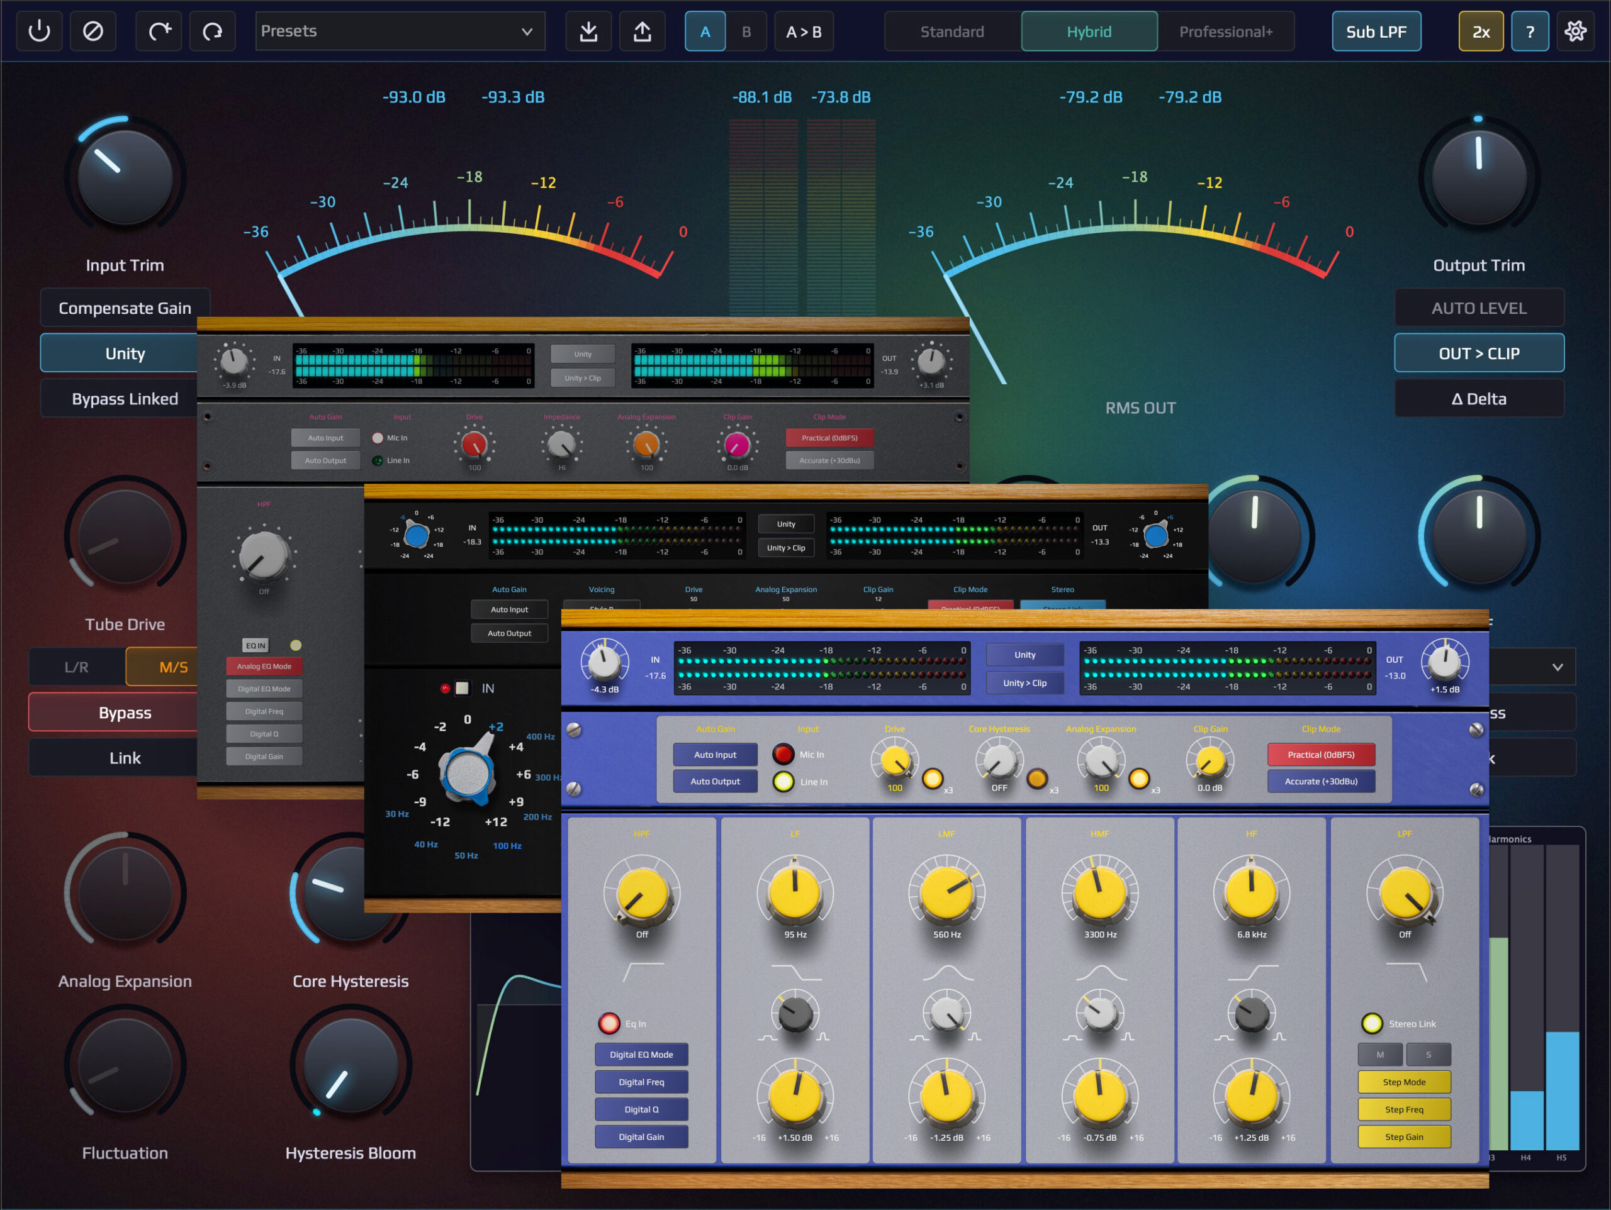Click Compensate Gain button
1611x1210 pixels.
coord(125,308)
